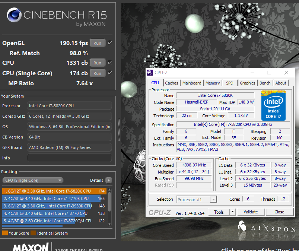Image resolution: width=299 pixels, height=251 pixels.
Task: Click the Validate button in CPU-Z
Action: tap(251, 212)
